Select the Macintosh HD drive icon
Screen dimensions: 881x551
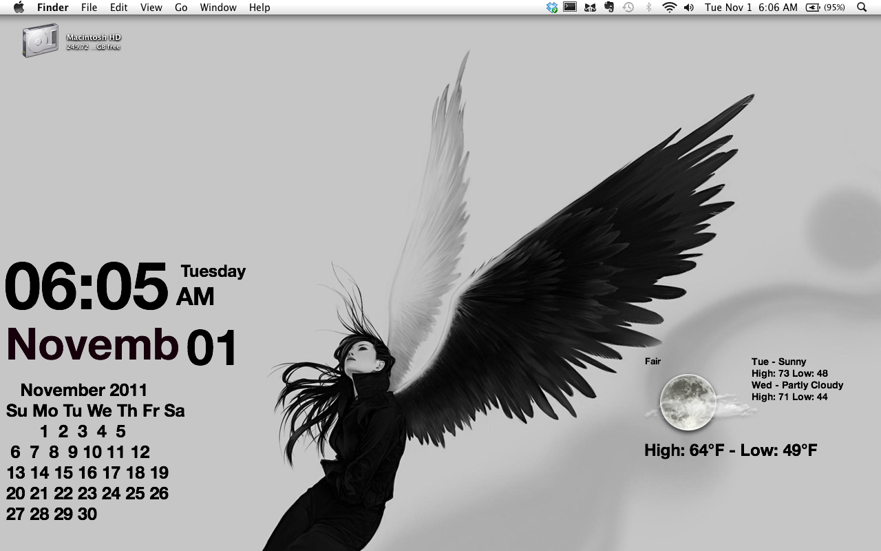pos(39,40)
